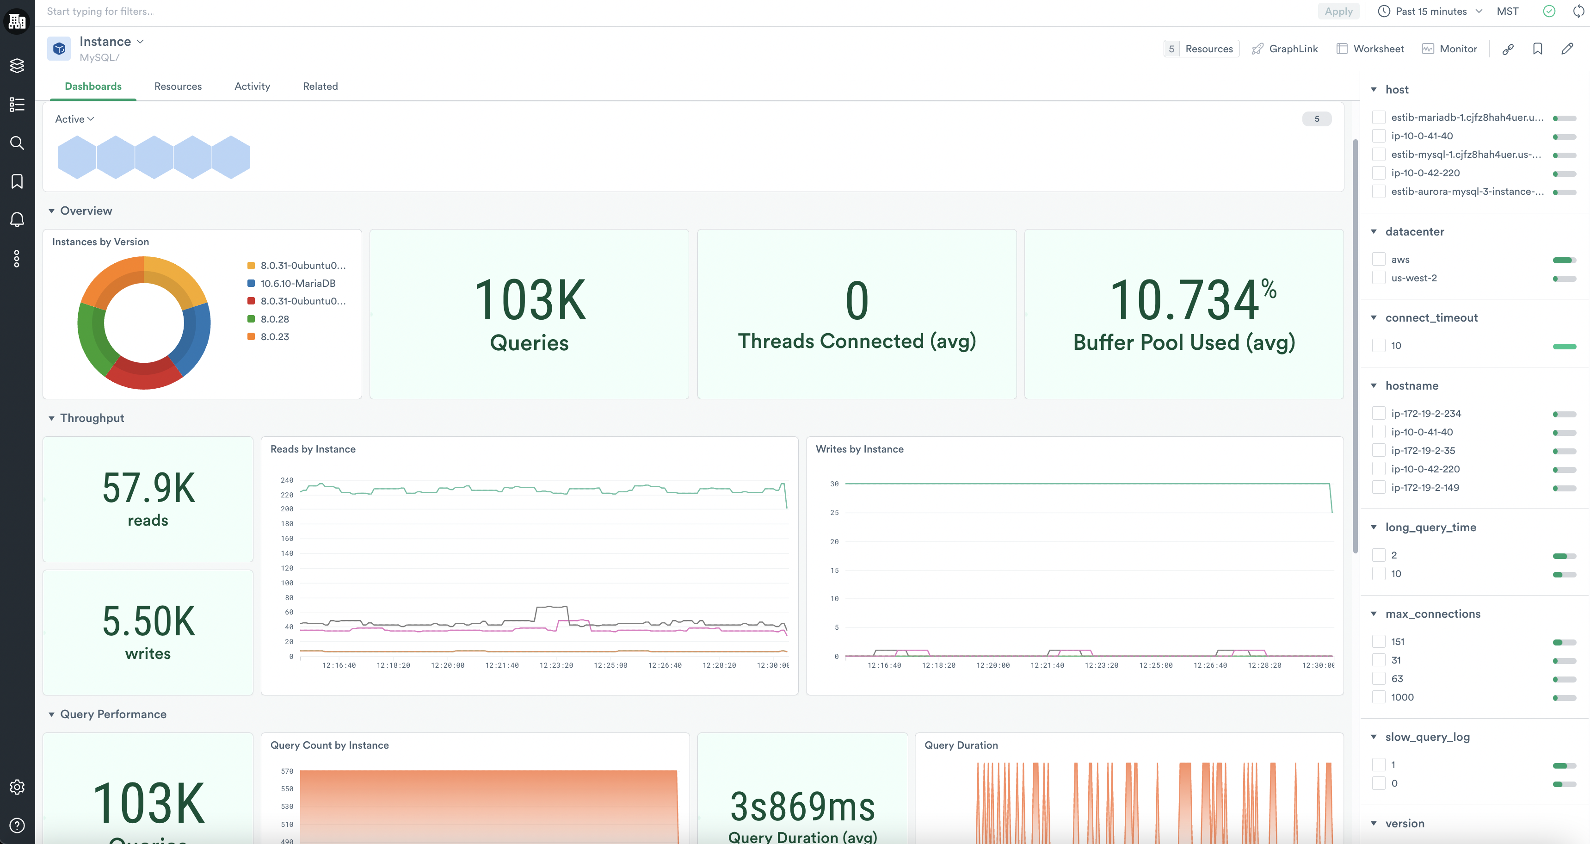Click the copy link chain icon
The image size is (1590, 844).
pos(1507,49)
